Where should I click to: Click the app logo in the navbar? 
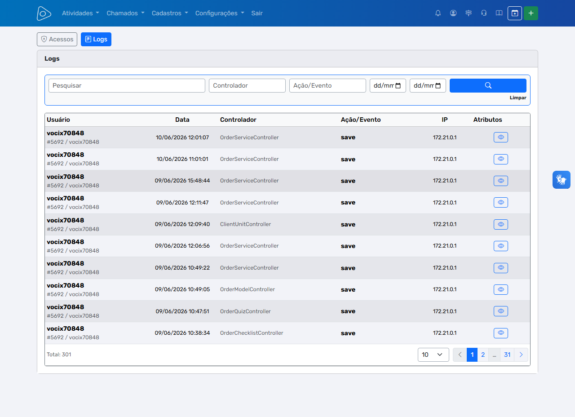[x=44, y=13]
